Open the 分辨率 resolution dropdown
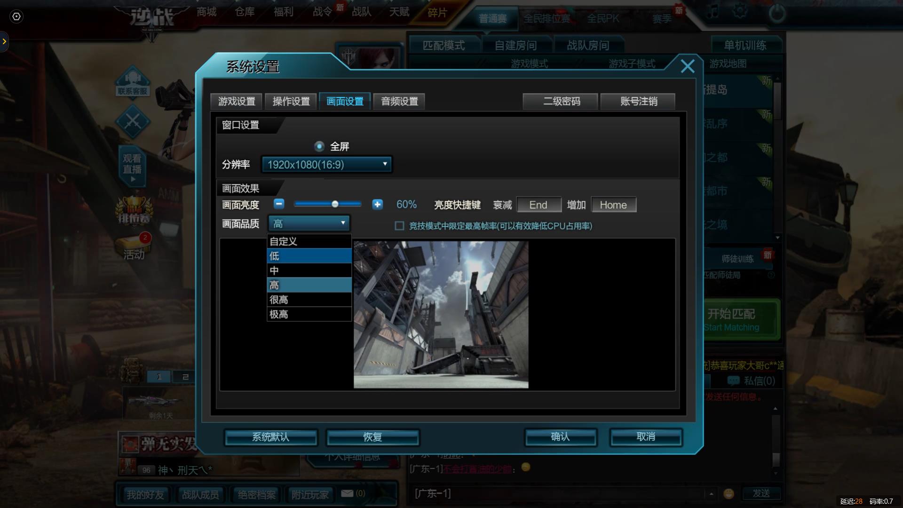Viewport: 903px width, 508px height. tap(327, 164)
